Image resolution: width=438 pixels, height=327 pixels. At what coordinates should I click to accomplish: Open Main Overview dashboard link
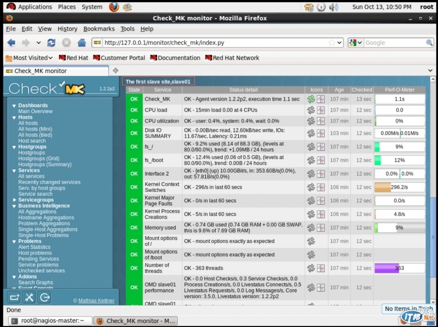(35, 112)
